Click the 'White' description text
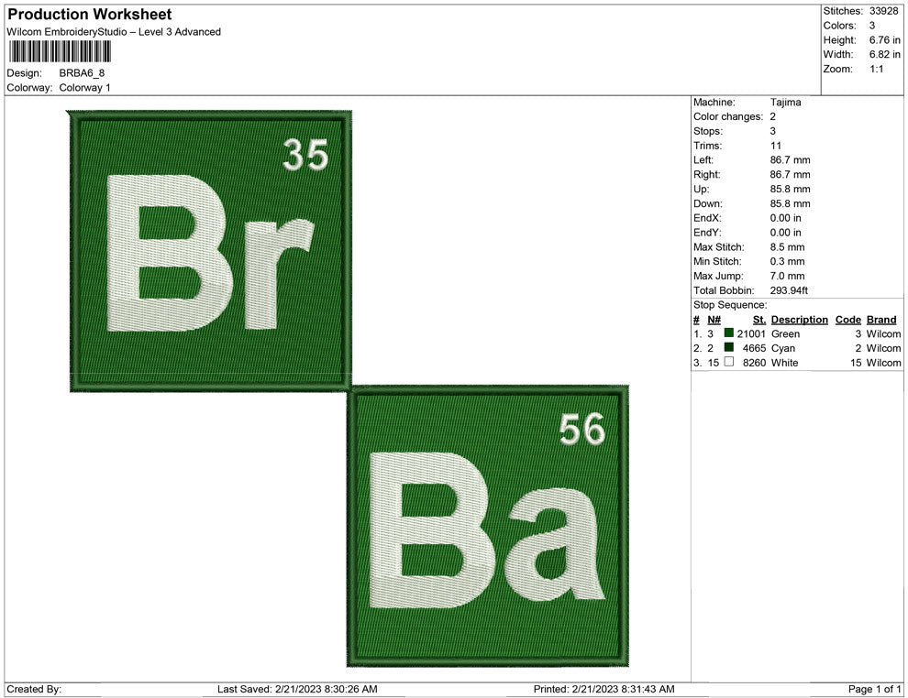The width and height of the screenshot is (908, 698). pyautogui.click(x=785, y=363)
